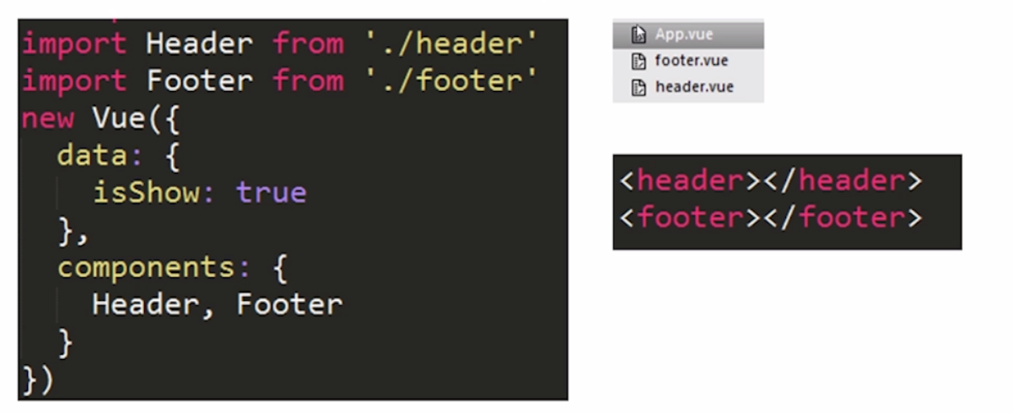This screenshot has height=413, width=1013.
Task: Click the 'true' boolean value
Action: coord(271,193)
